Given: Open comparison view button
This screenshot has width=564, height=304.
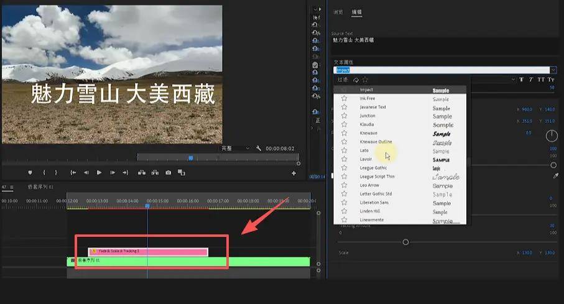Looking at the screenshot, I should pos(182,173).
